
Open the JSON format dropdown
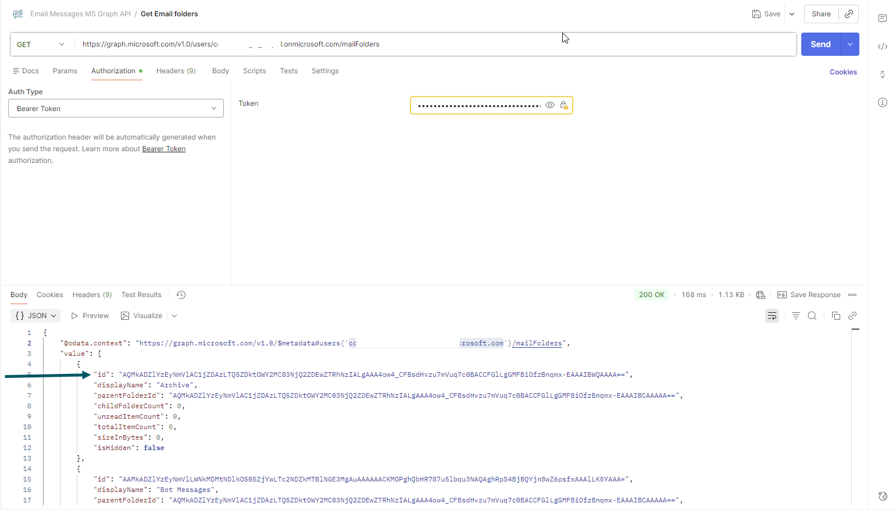coord(36,316)
